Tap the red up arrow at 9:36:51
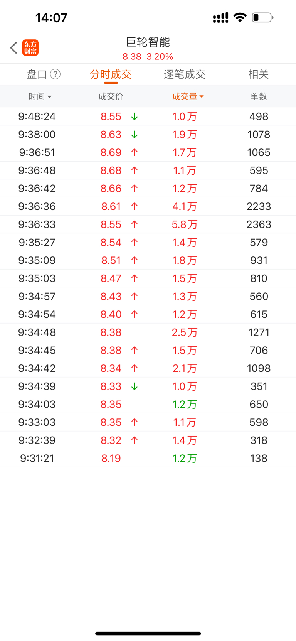The image size is (296, 641). point(134,152)
